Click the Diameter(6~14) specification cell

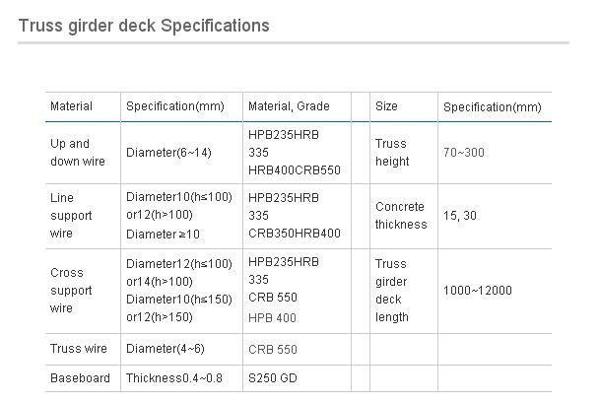click(x=168, y=153)
